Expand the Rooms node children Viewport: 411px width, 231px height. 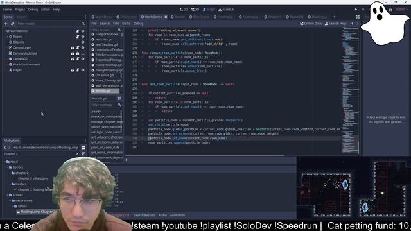coord(7,37)
